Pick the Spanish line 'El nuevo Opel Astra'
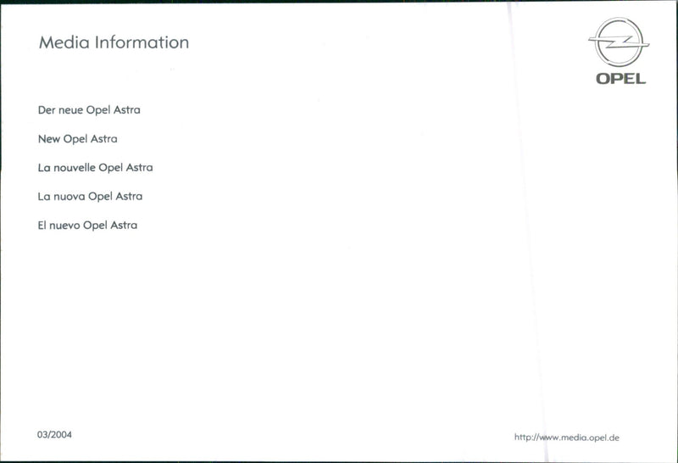 (x=87, y=226)
